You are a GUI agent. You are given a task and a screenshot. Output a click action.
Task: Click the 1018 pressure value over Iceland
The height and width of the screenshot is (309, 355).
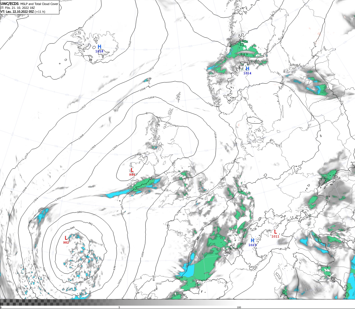(x=99, y=51)
